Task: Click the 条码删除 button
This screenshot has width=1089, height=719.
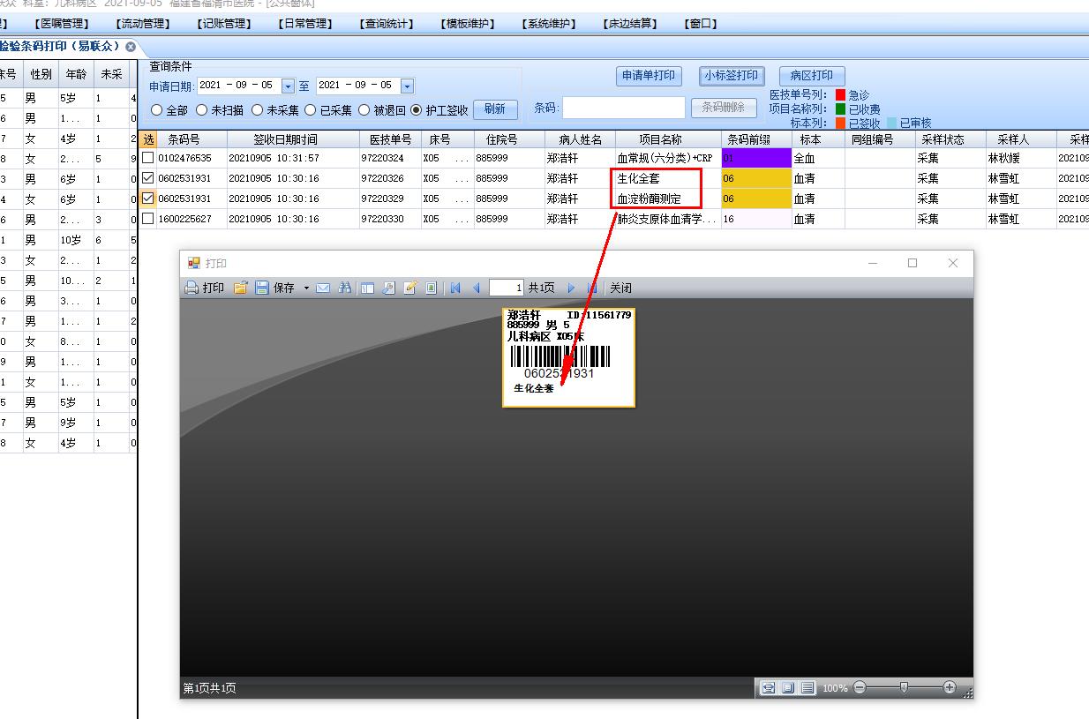Action: pos(724,108)
